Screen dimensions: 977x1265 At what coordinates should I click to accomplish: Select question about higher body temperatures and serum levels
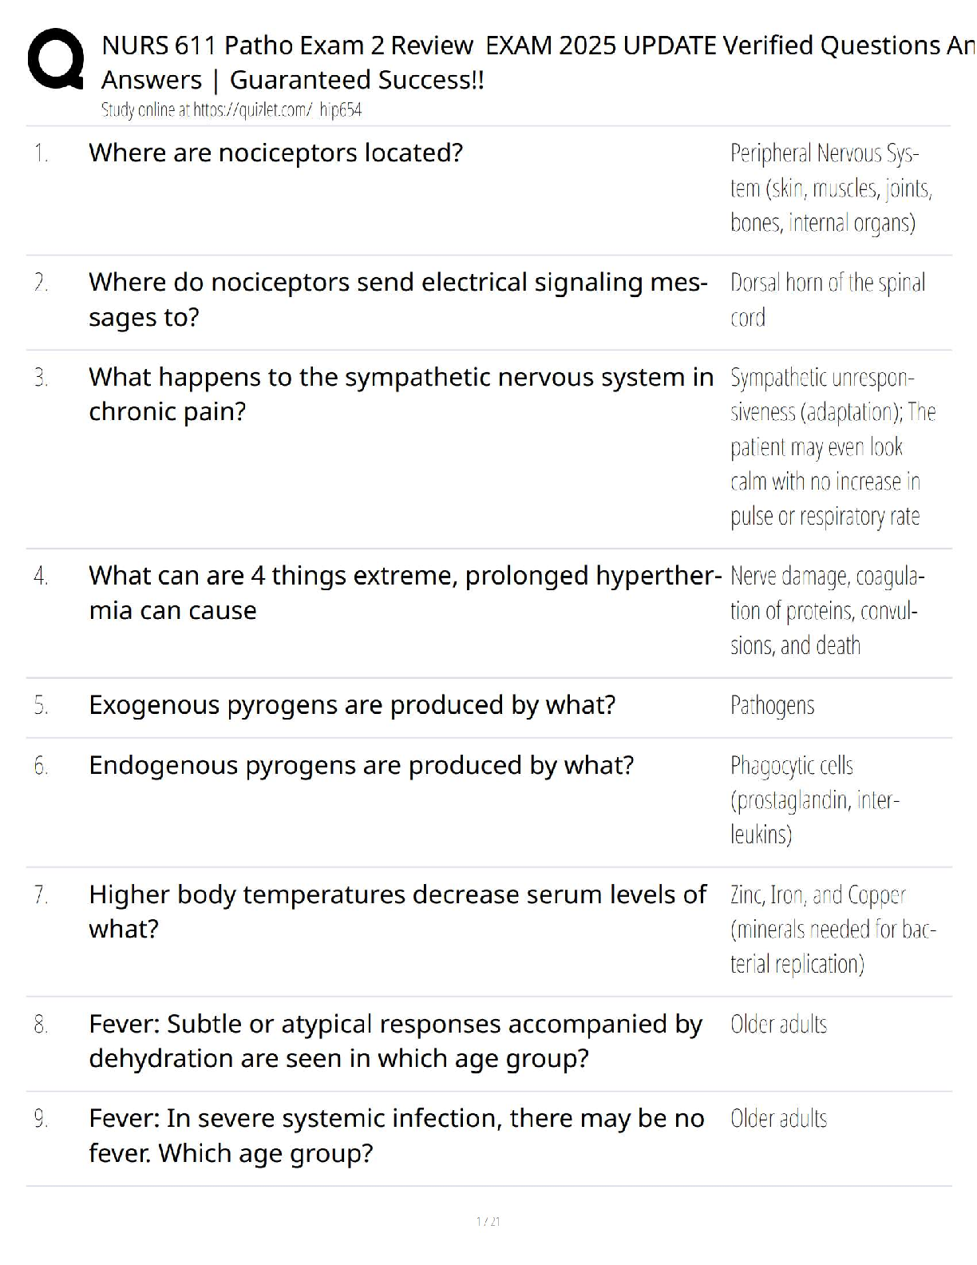pyautogui.click(x=398, y=911)
